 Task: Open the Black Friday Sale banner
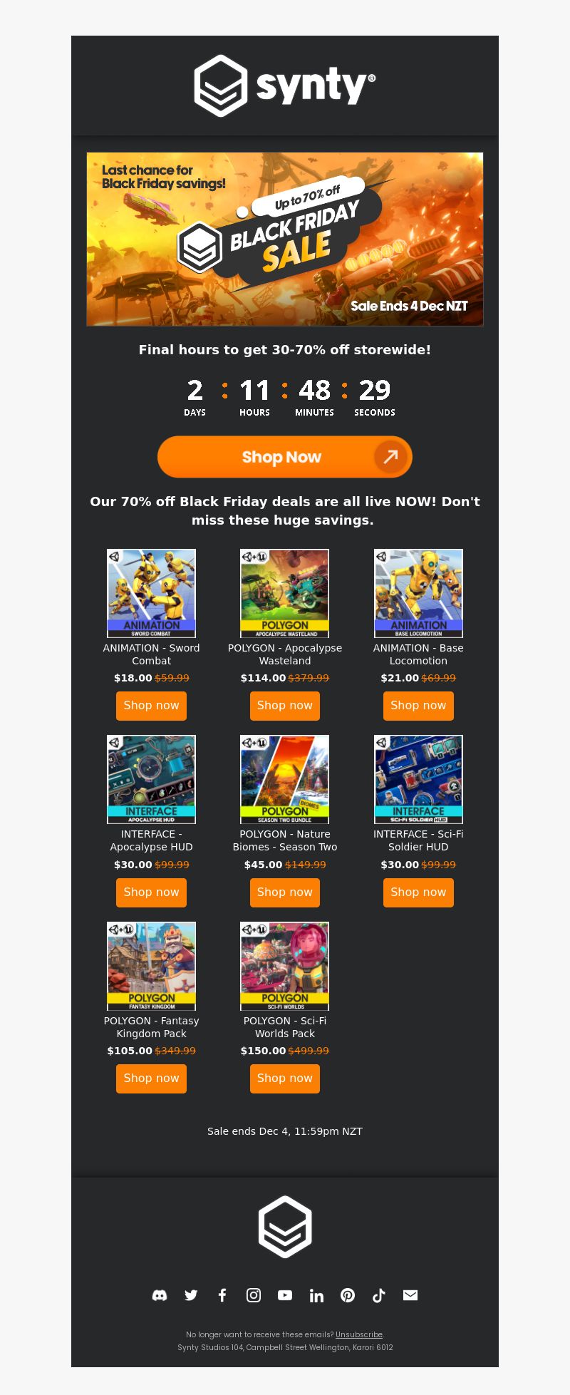(285, 240)
